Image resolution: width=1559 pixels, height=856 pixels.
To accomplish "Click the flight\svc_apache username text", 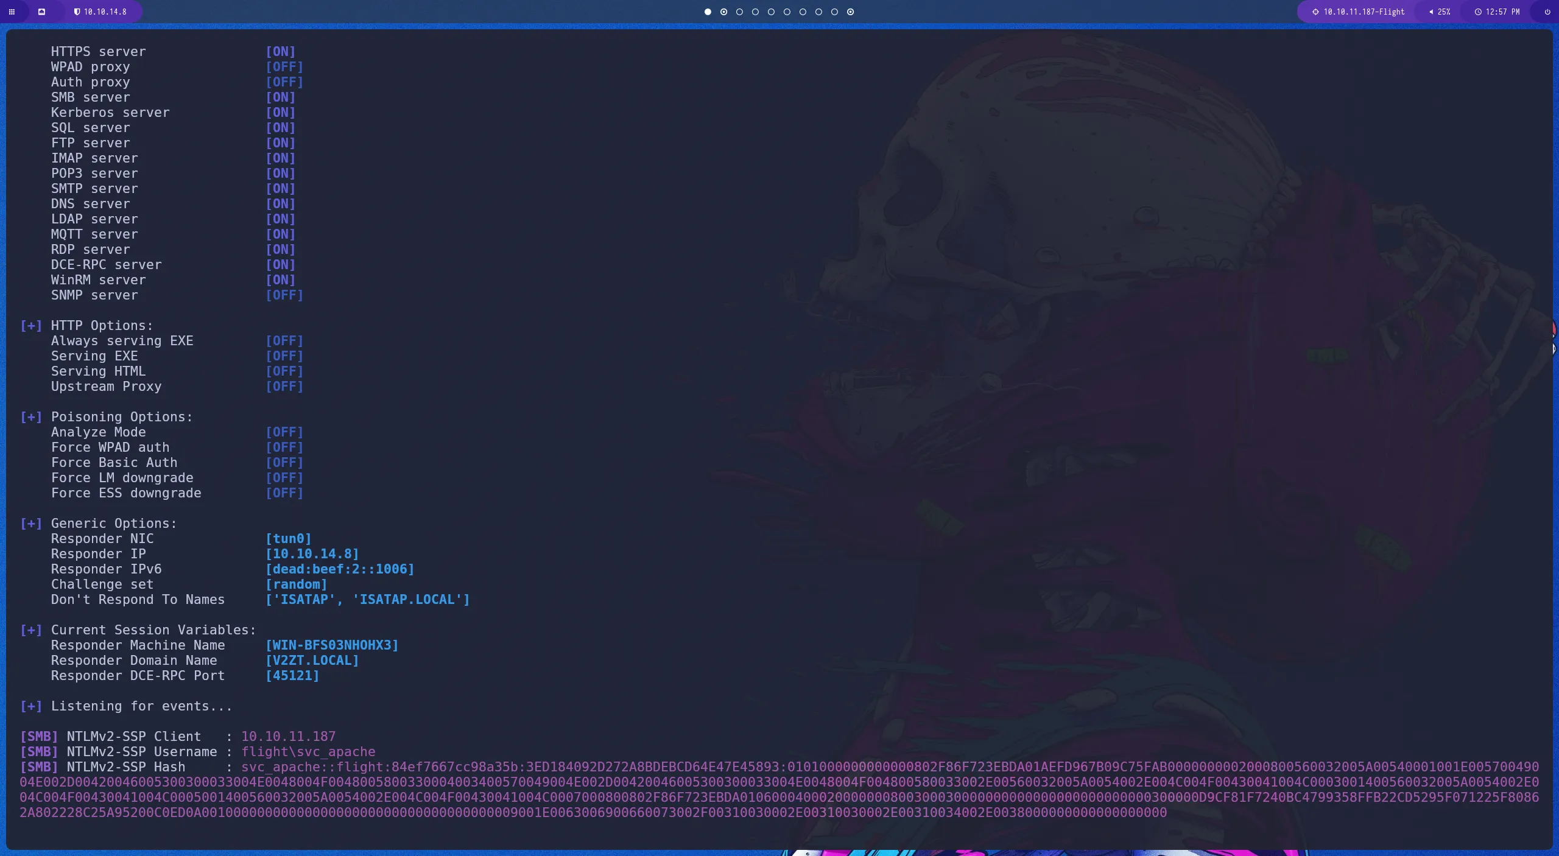I will [308, 752].
